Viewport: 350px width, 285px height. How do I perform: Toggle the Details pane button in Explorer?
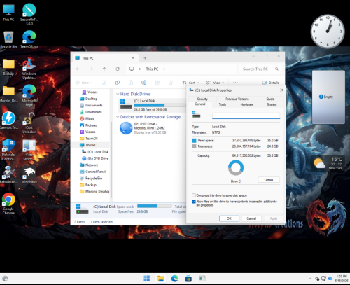270,83
